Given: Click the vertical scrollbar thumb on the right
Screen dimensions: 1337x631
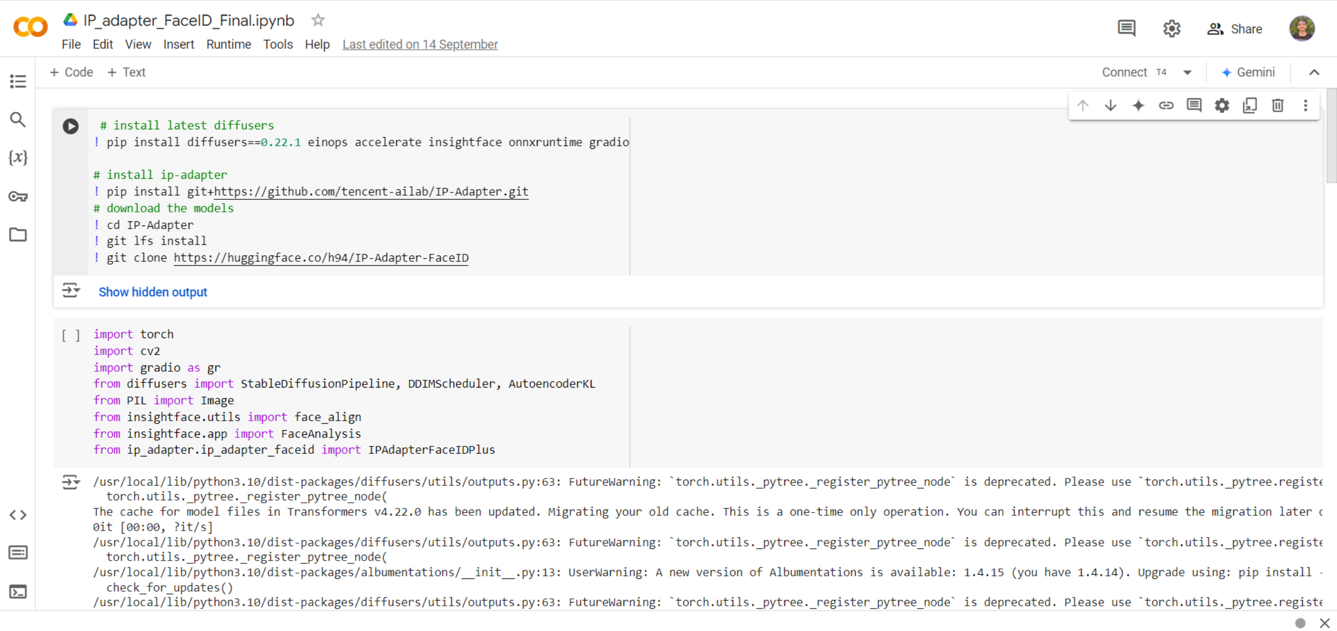Looking at the screenshot, I should tap(1331, 137).
